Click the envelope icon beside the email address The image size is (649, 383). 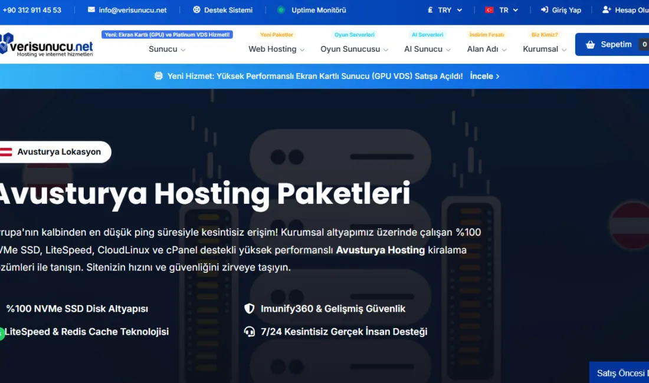[x=91, y=9]
